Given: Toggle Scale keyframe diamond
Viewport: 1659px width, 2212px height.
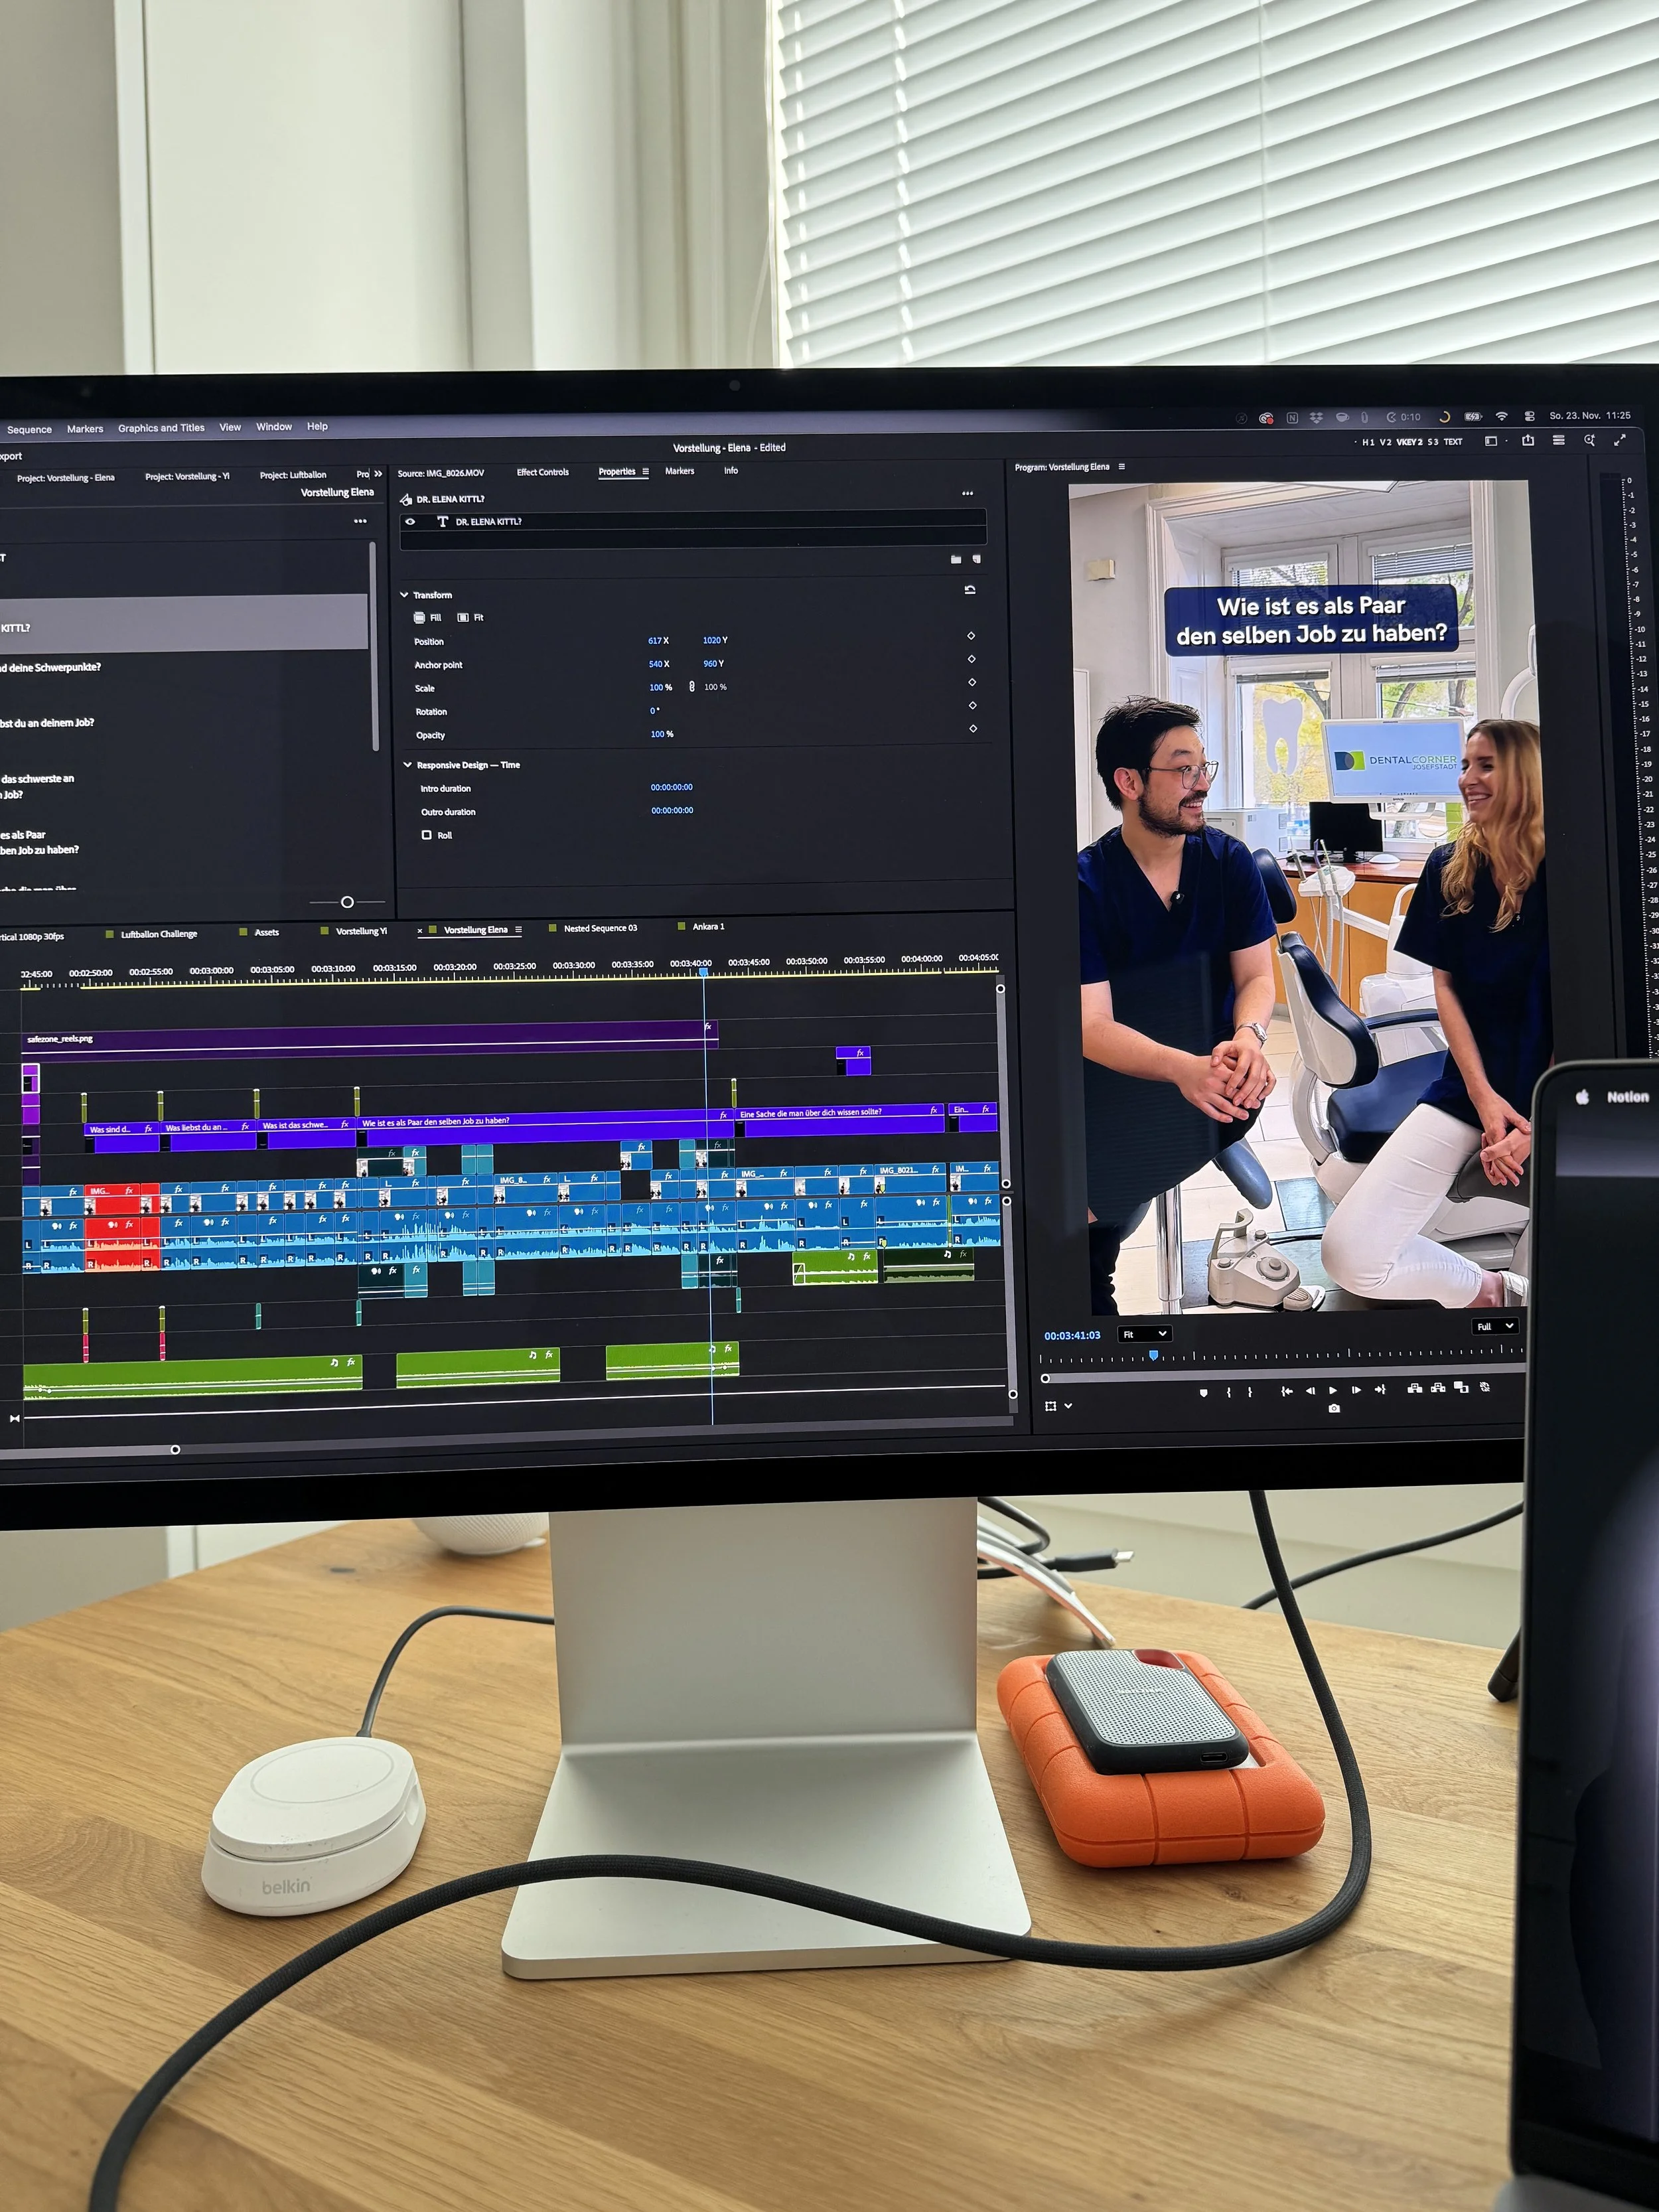Looking at the screenshot, I should pos(972,682).
